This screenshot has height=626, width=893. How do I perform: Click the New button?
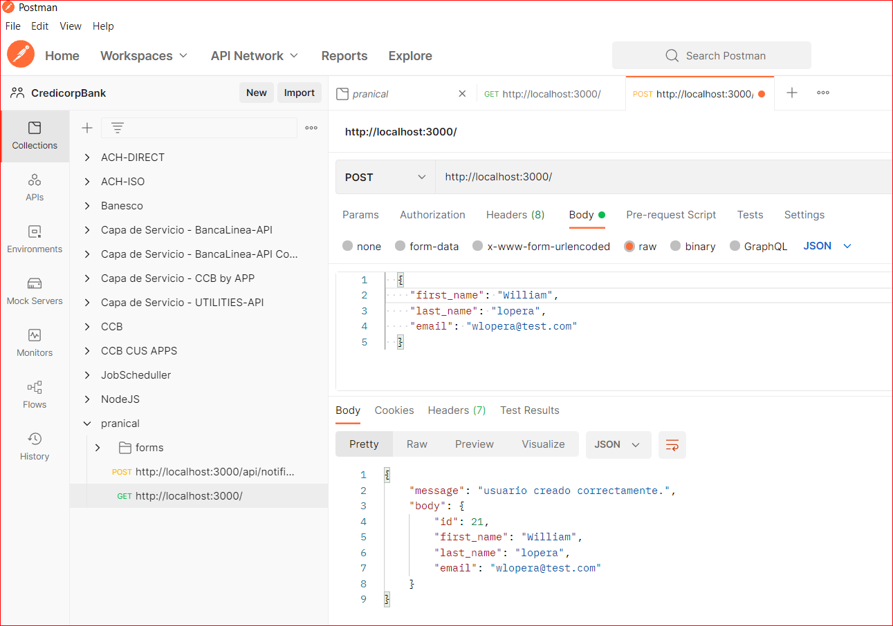[x=257, y=93]
